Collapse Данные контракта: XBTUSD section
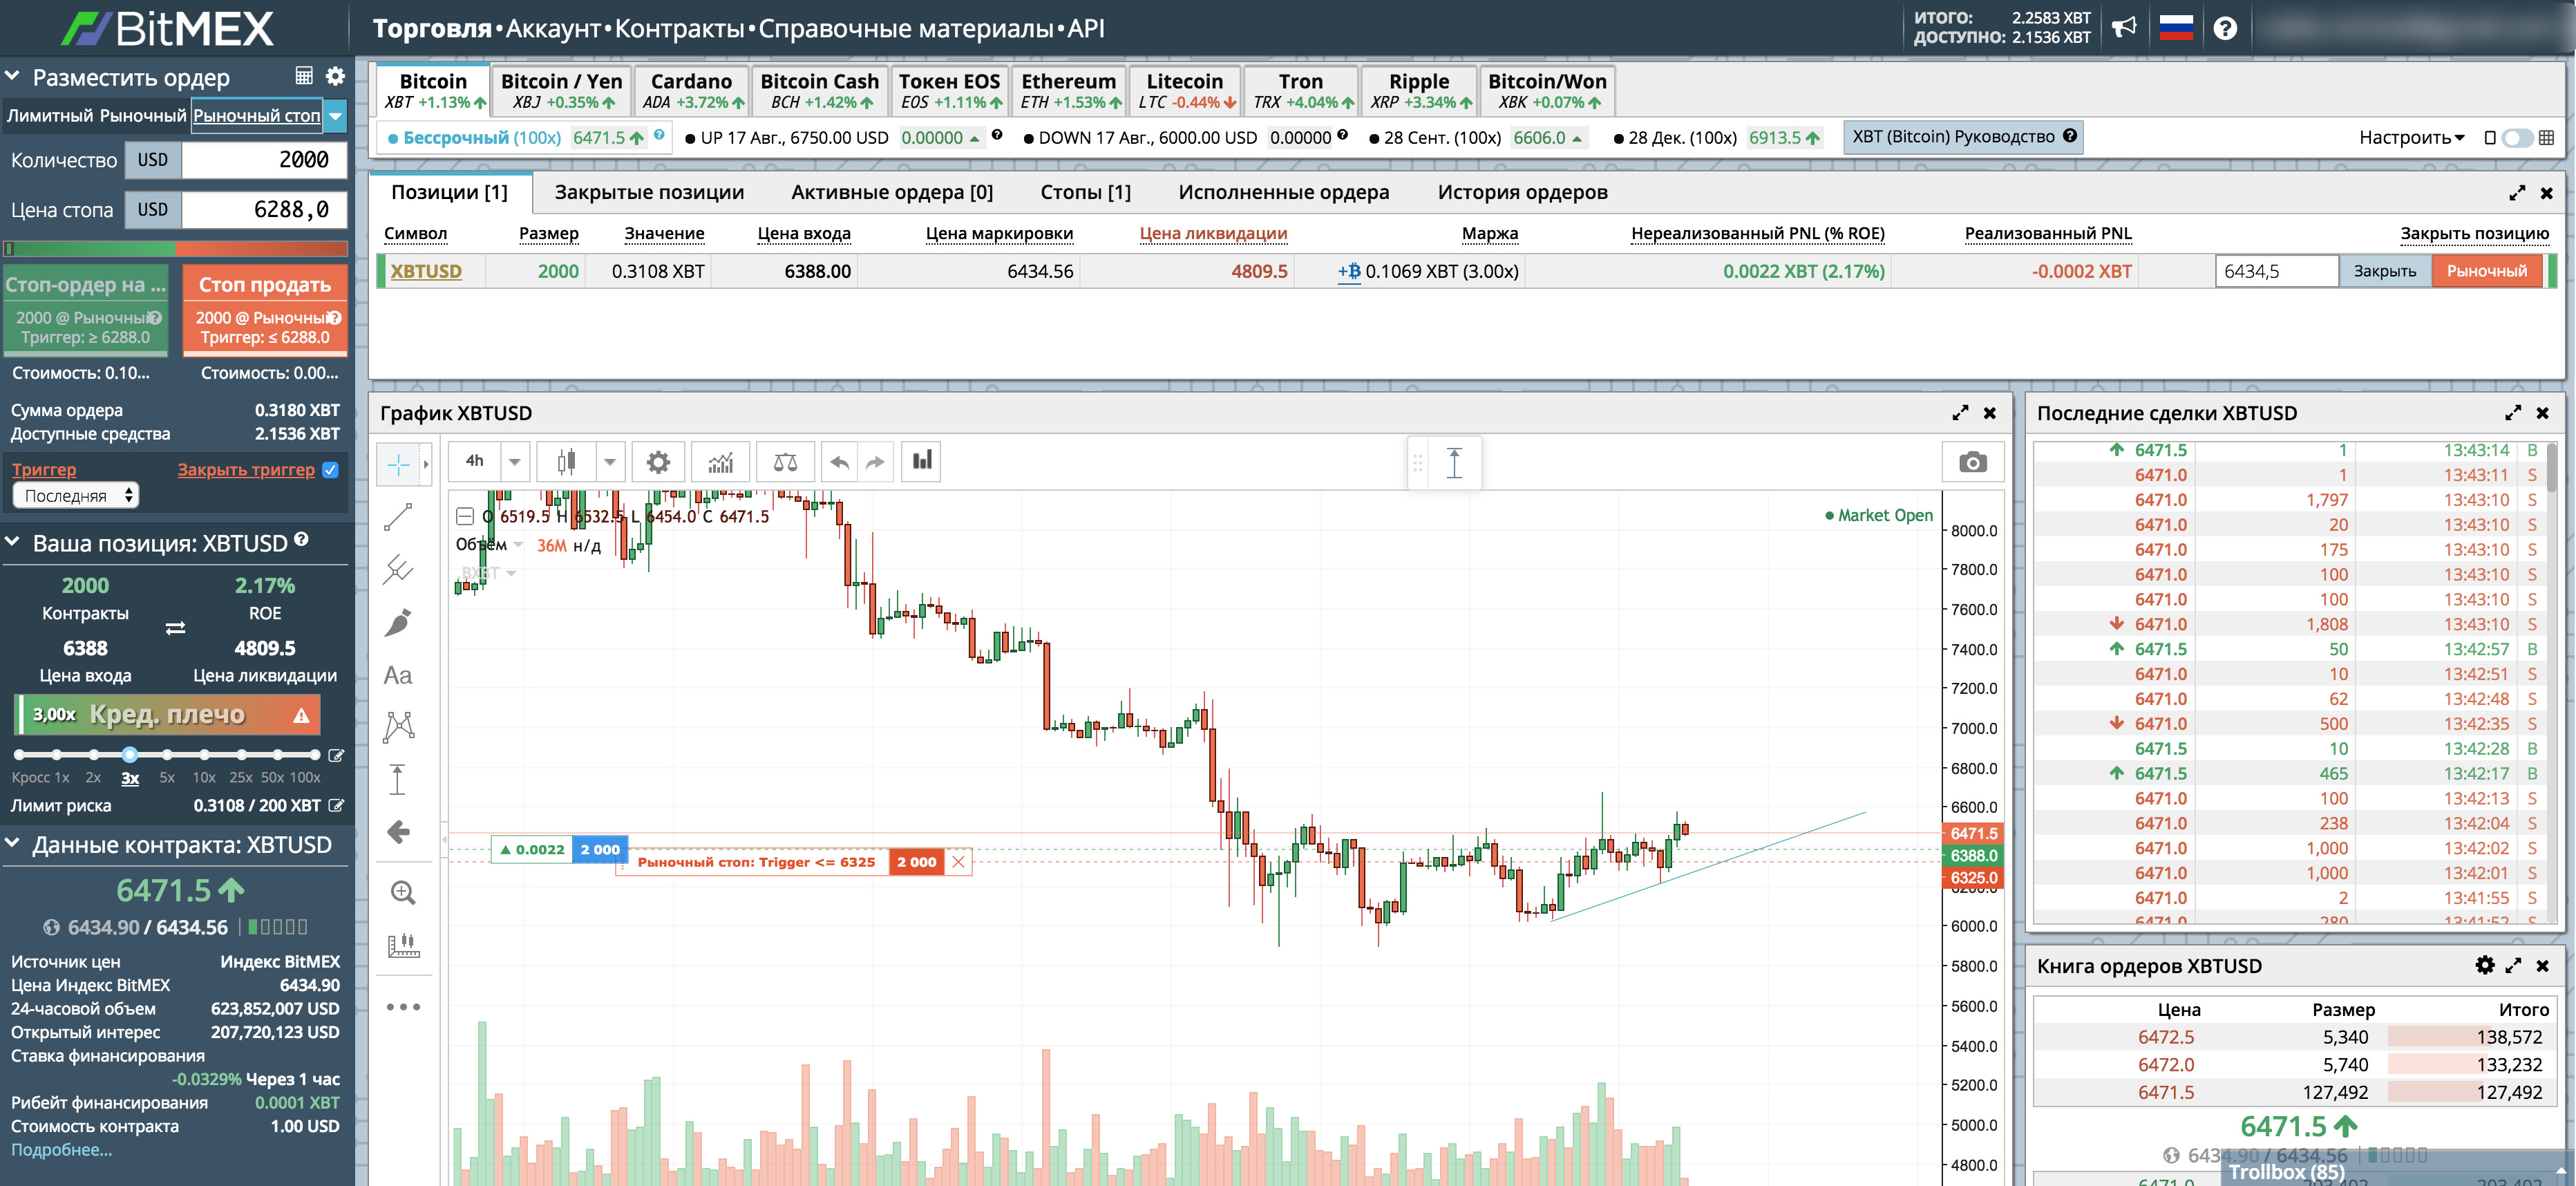The height and width of the screenshot is (1186, 2576). 13,844
